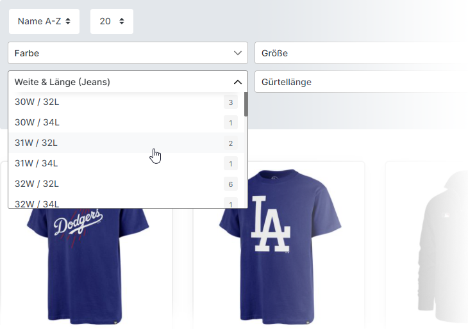Open the grey hoodie product image
Viewport: 468px width, 329px height.
coord(442,246)
